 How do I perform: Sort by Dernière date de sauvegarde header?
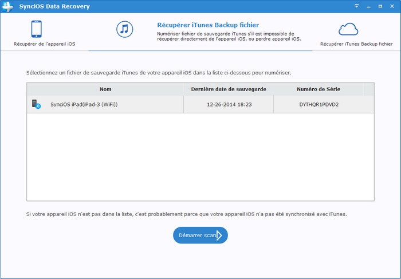coord(229,89)
